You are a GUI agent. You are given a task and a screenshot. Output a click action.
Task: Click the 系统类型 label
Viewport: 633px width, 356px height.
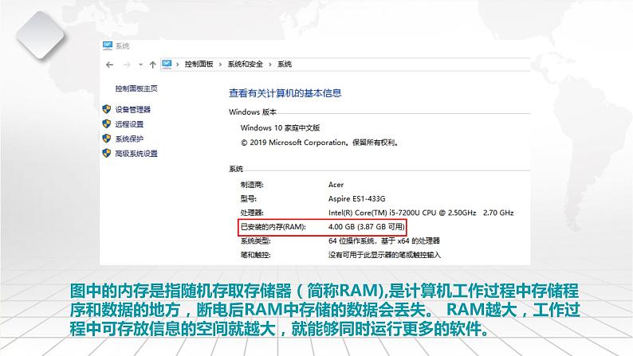tap(256, 241)
